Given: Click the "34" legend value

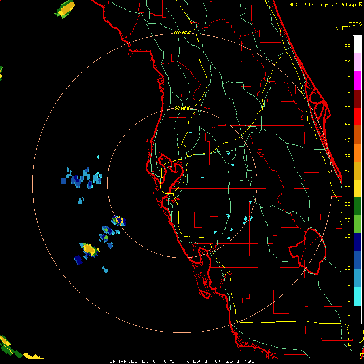Looking at the screenshot, I should pos(347,172).
